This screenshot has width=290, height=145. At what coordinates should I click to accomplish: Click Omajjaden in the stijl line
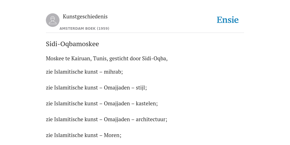coord(117,88)
